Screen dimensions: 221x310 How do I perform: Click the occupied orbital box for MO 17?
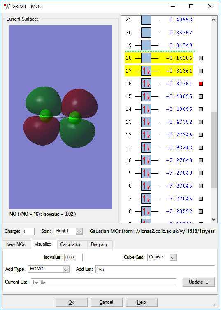pos(146,71)
